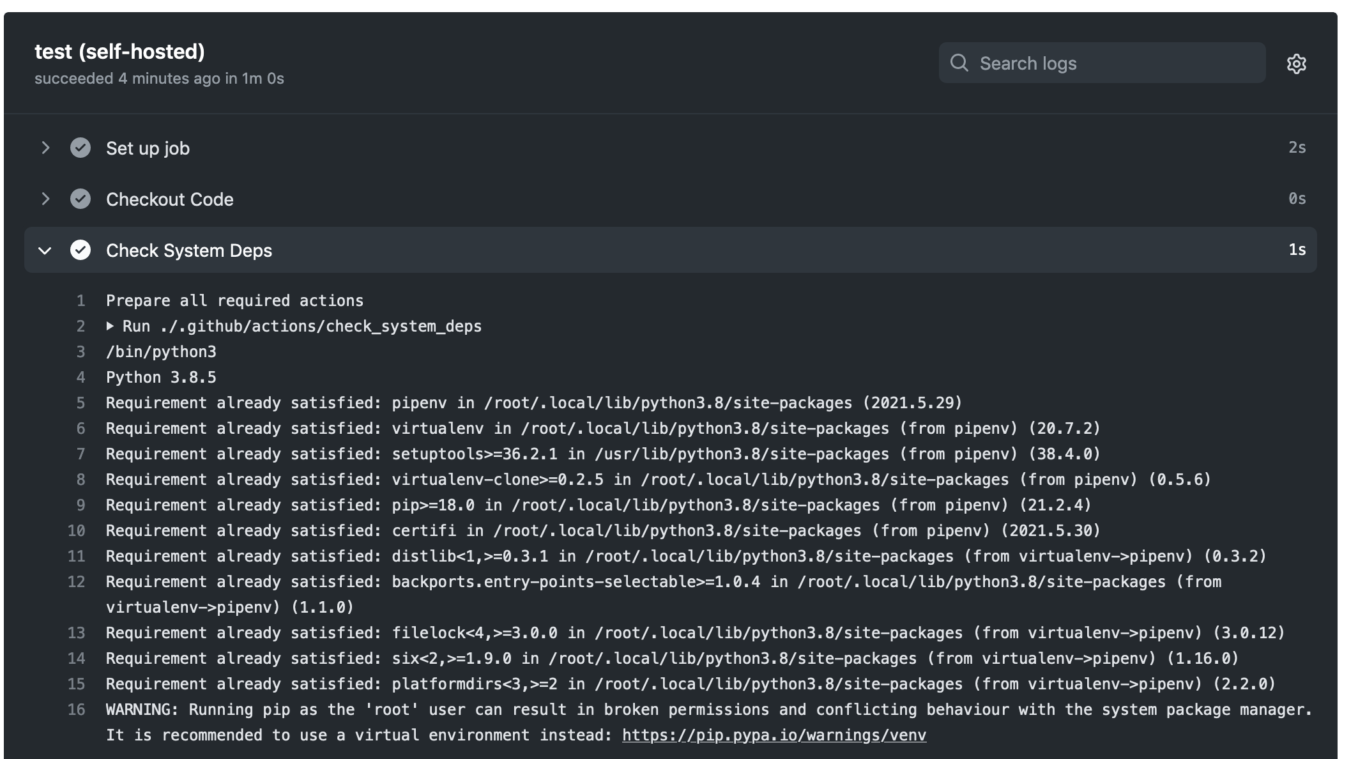Click the Set up job step title
The height and width of the screenshot is (759, 1358).
pos(148,148)
